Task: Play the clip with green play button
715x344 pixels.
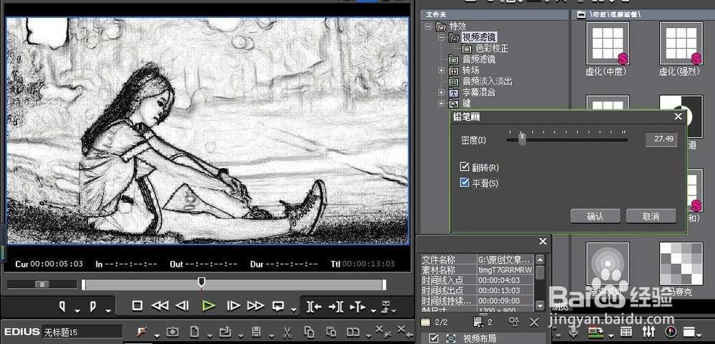Action: [208, 305]
